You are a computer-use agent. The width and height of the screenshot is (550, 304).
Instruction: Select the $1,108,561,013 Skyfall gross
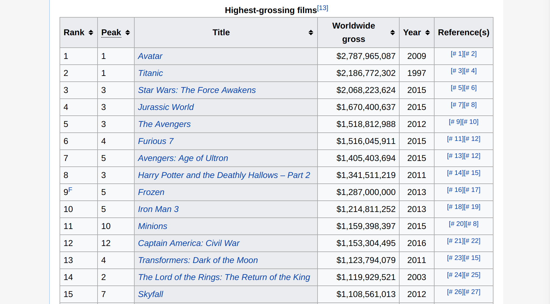(366, 294)
